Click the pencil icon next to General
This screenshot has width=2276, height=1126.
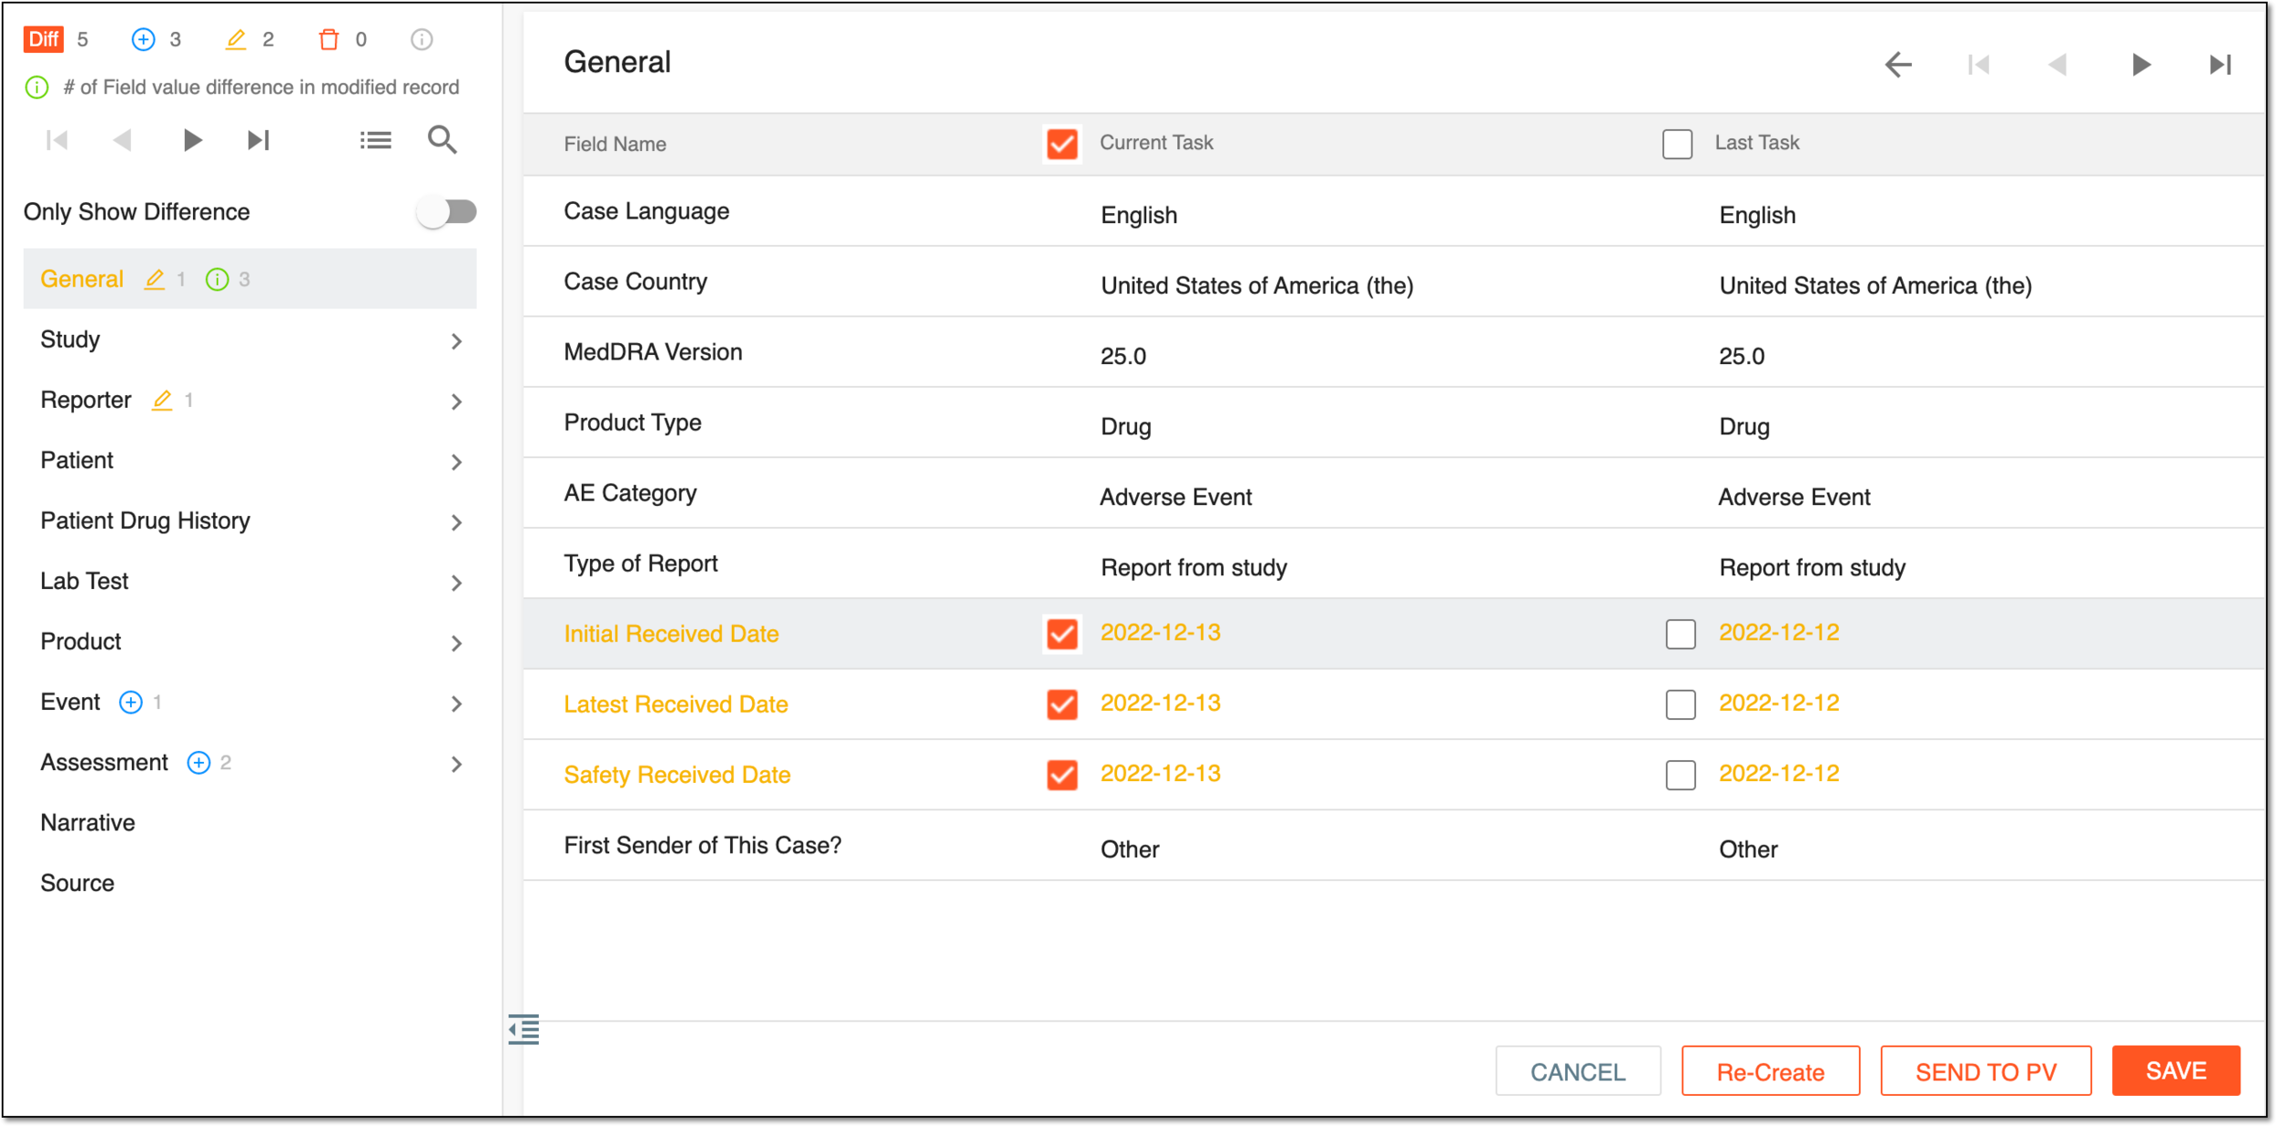pos(155,279)
